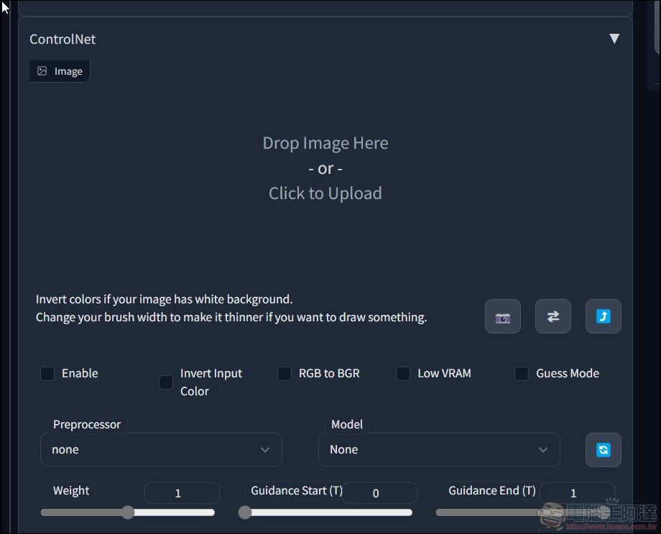Click the Guidance Start slider handle
The height and width of the screenshot is (534, 661).
tap(245, 512)
